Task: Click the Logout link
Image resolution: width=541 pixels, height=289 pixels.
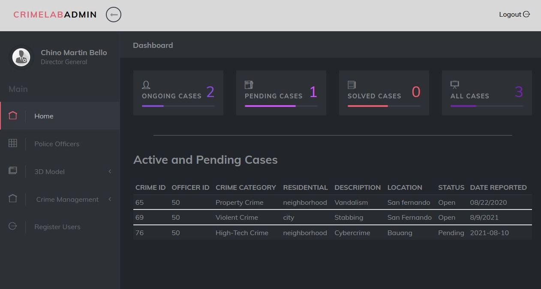Action: tap(514, 15)
